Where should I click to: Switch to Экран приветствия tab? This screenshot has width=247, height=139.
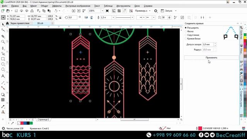[20, 23]
